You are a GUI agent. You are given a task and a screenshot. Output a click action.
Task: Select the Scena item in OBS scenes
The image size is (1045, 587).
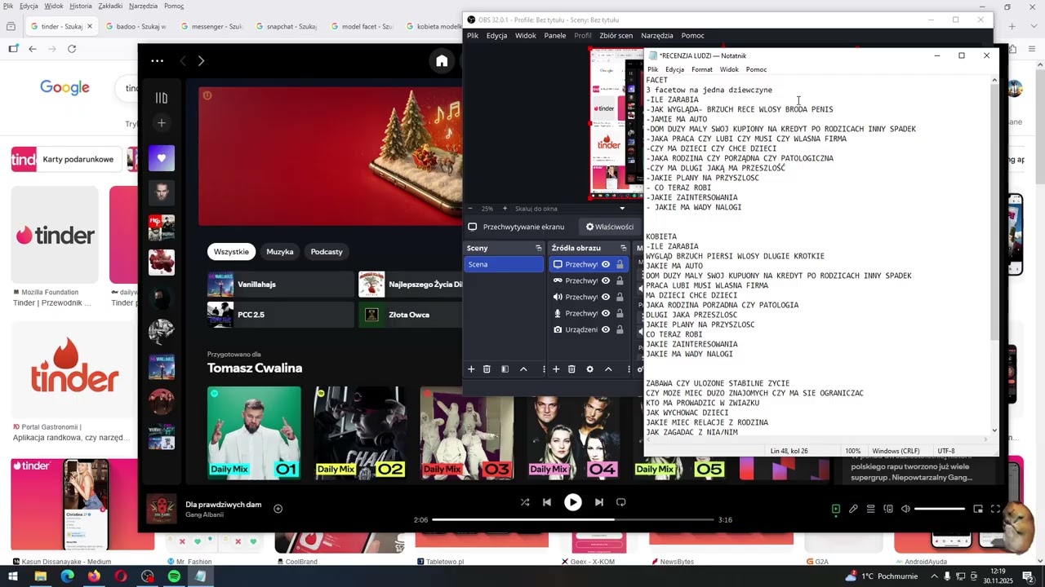click(505, 264)
